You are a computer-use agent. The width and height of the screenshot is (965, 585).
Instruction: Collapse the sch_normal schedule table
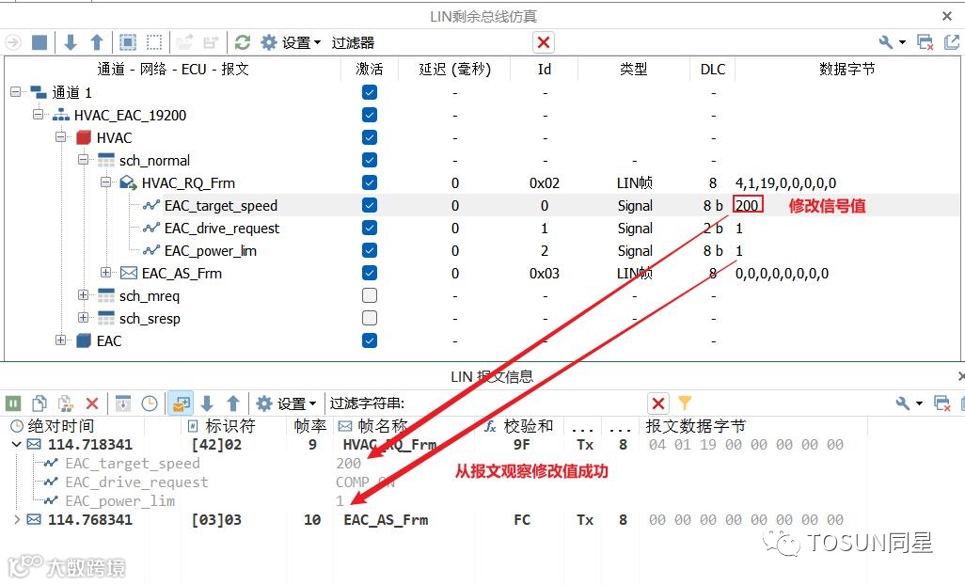tap(83, 160)
